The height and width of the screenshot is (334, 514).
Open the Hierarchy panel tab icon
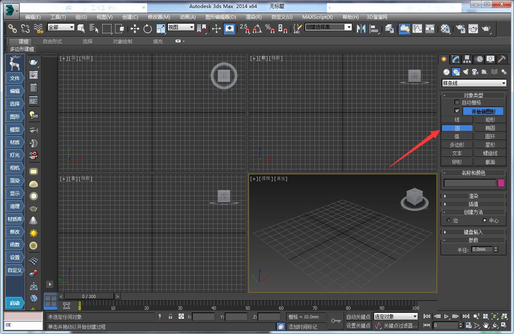click(x=467, y=59)
